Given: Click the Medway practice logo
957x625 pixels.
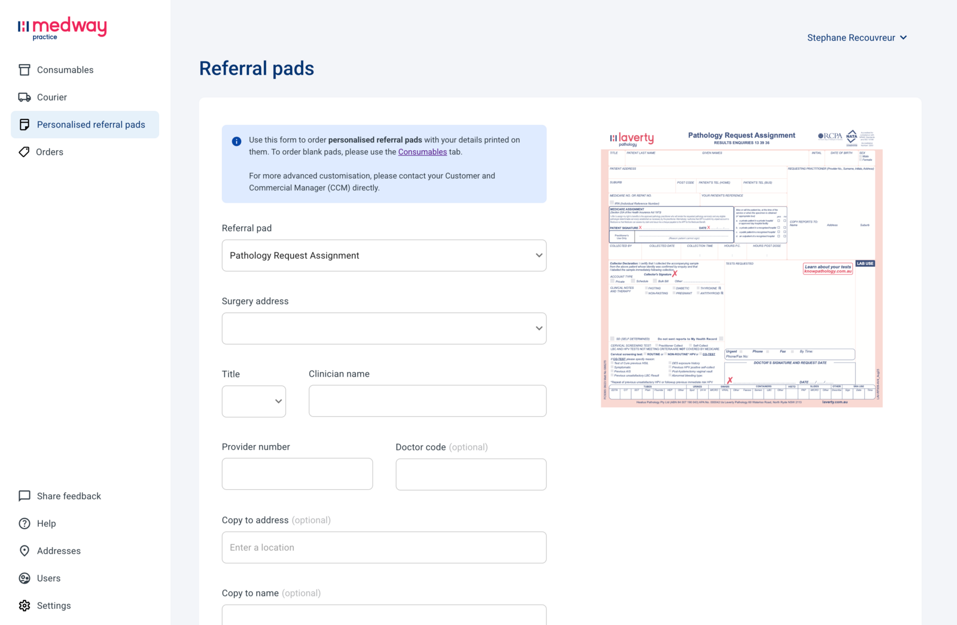Looking at the screenshot, I should pyautogui.click(x=62, y=28).
